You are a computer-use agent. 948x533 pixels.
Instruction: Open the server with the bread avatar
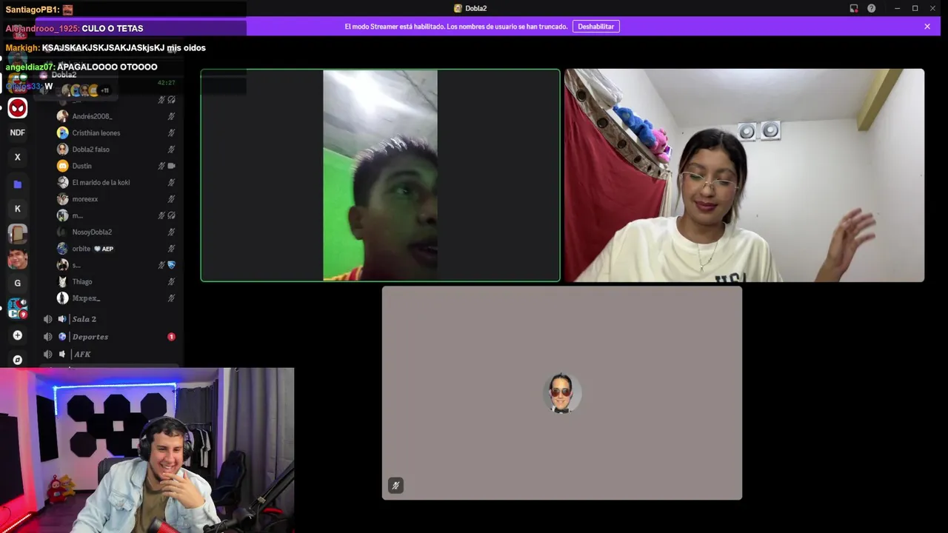(x=18, y=234)
